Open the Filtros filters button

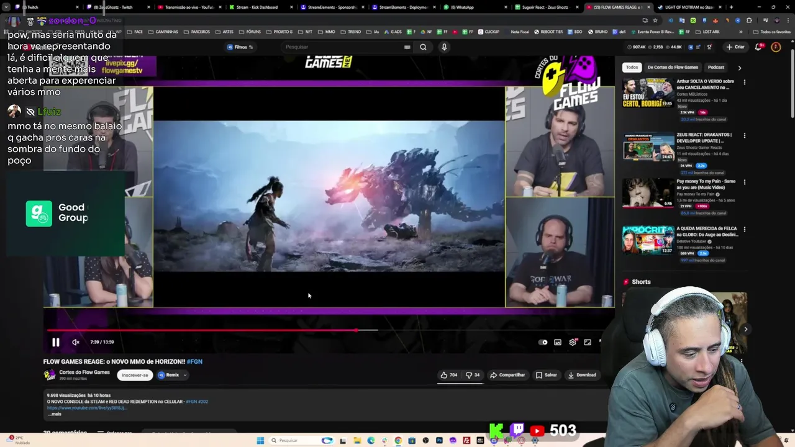click(x=240, y=47)
